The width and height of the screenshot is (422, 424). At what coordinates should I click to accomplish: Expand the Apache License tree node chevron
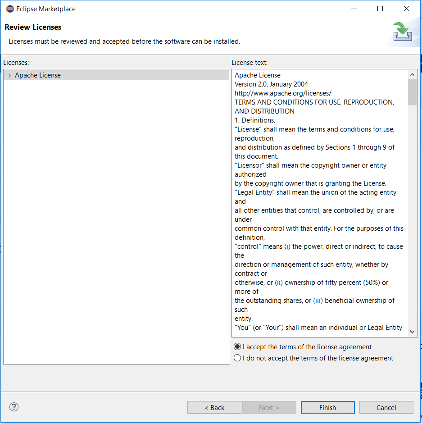point(9,76)
